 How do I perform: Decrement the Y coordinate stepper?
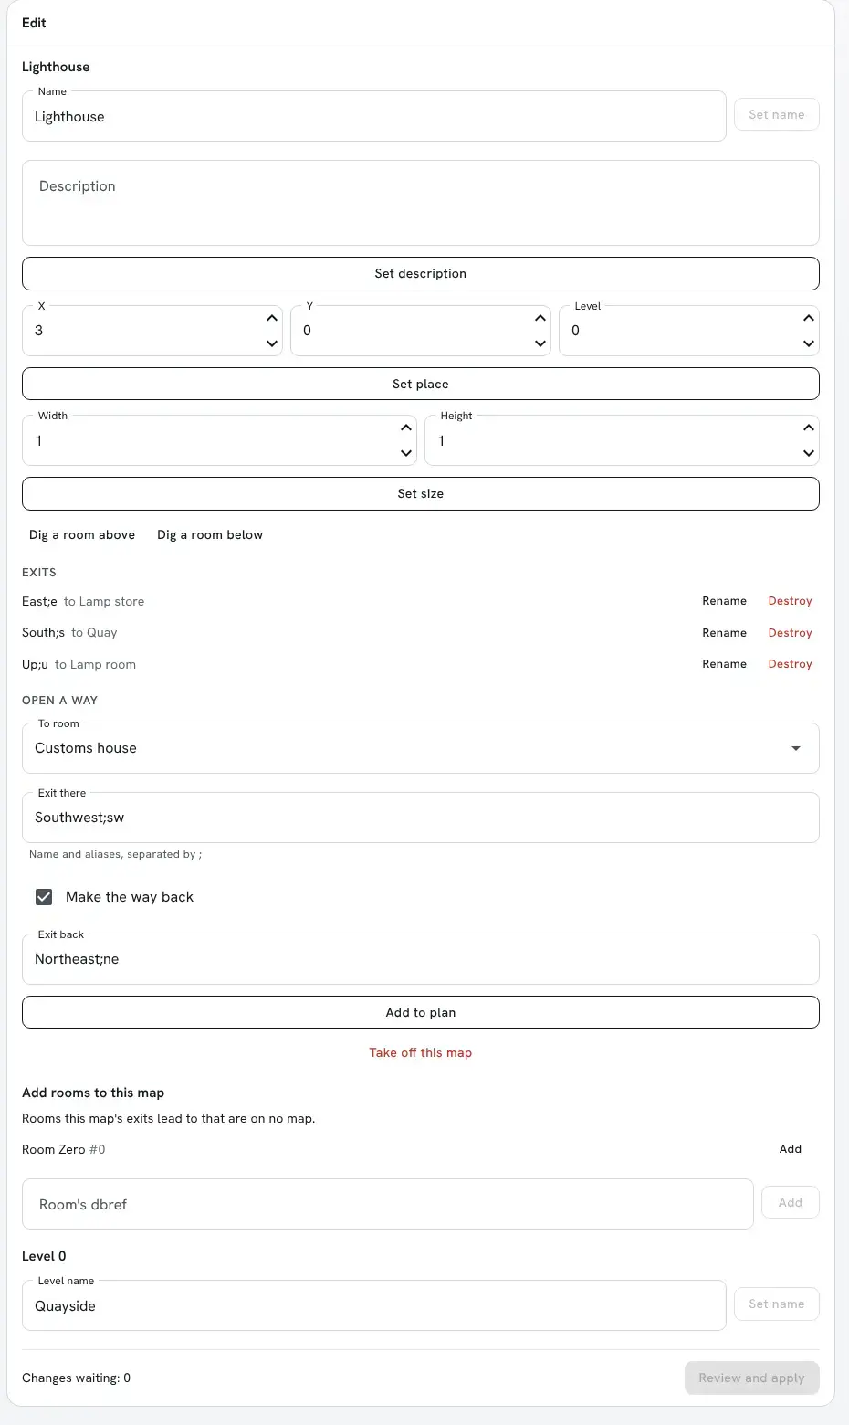click(540, 343)
